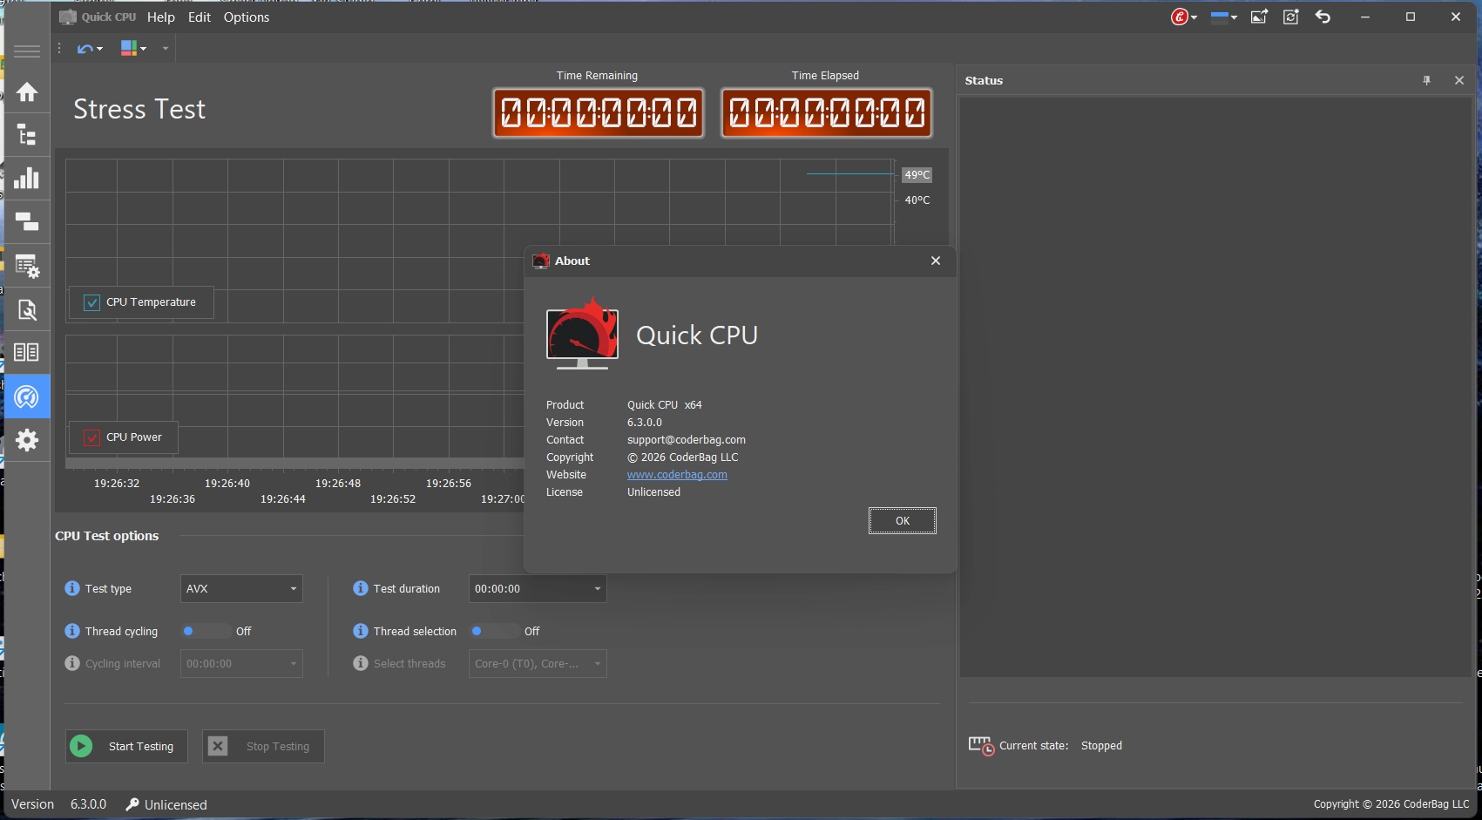Screen dimensions: 1482x820
Task: Click the Time Elapsed digital counter
Action: coord(827,112)
